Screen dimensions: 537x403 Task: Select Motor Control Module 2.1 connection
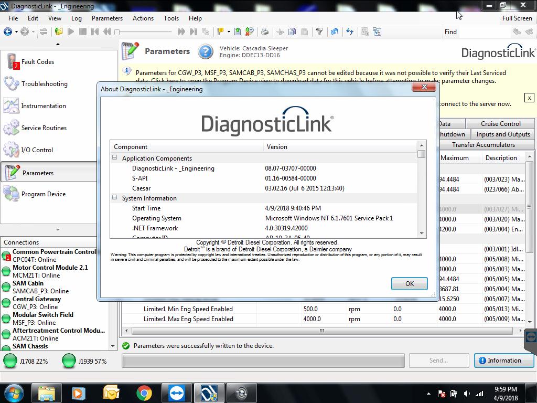click(x=49, y=271)
